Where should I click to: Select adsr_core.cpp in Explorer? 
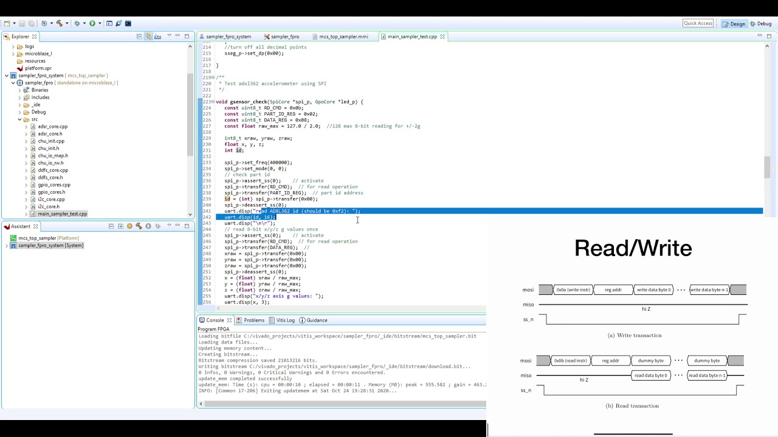point(53,127)
